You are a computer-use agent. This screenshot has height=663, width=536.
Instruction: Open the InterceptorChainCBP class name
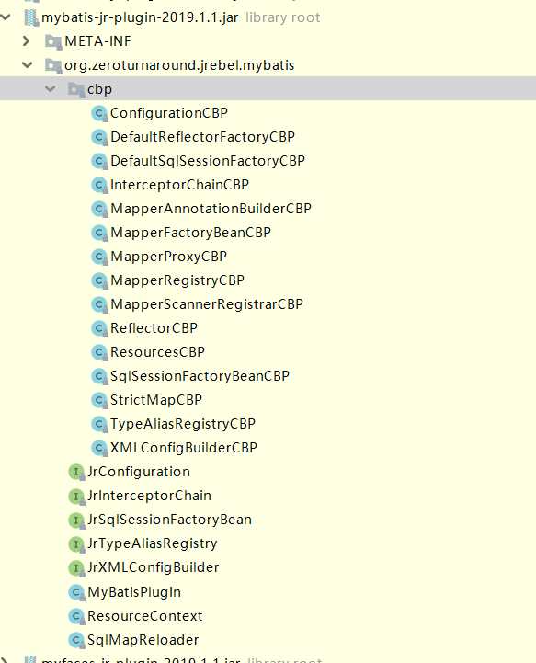click(x=179, y=185)
